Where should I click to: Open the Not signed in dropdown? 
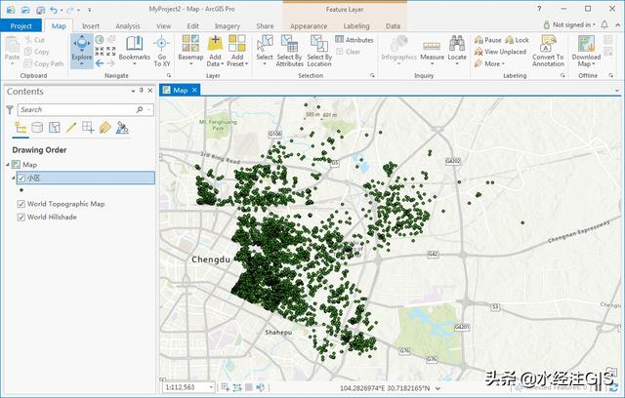tap(573, 24)
